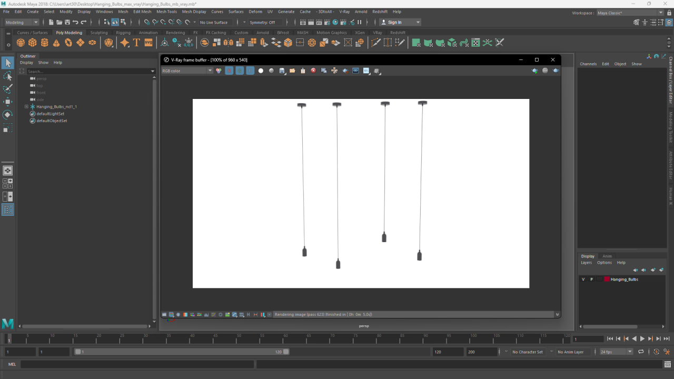The width and height of the screenshot is (674, 379).
Task: Switch to the Sculpting shelf tab
Action: (99, 33)
